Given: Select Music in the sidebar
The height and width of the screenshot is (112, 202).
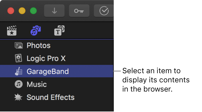Looking at the screenshot, I should click(37, 84).
